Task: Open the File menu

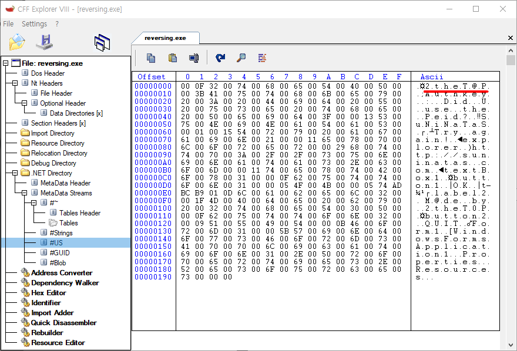Action: [x=8, y=23]
